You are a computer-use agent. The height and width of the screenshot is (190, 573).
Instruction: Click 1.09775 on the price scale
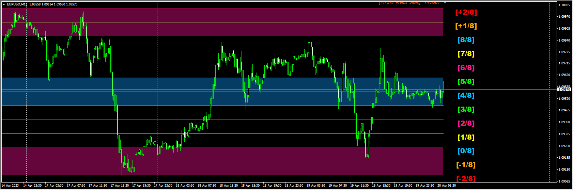(565, 52)
